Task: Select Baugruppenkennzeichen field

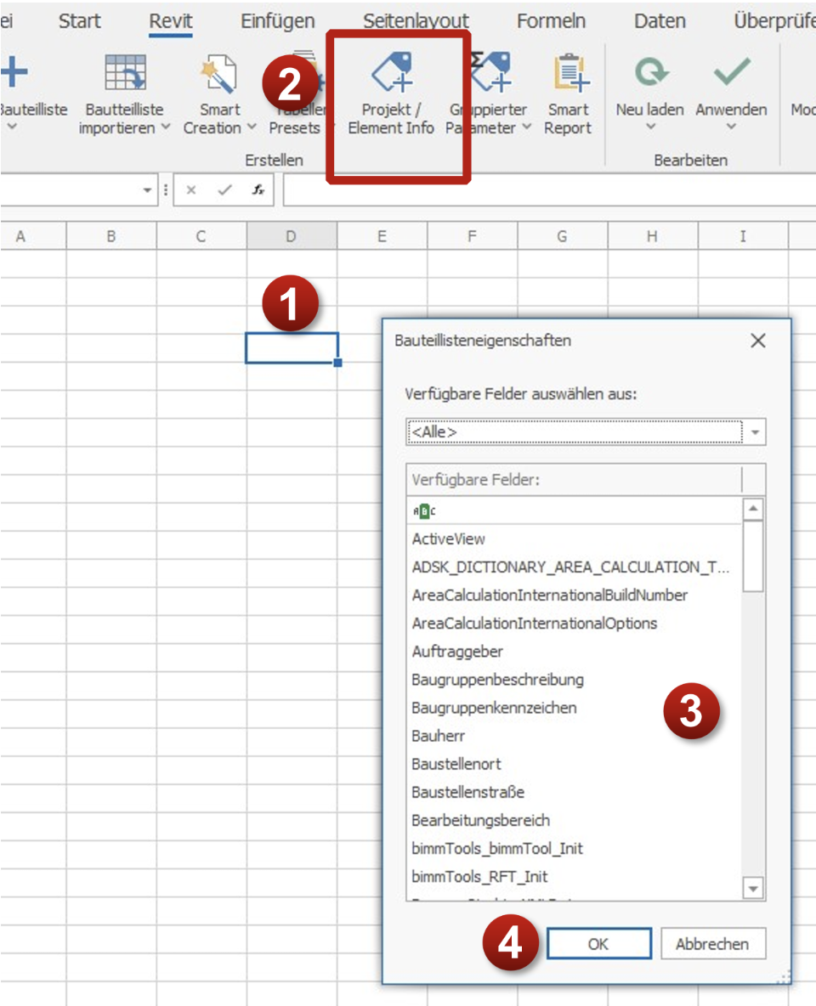Action: point(574,709)
